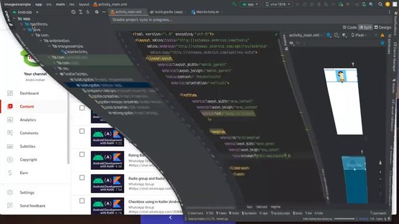Check the box for Radio group video
The image size is (399, 224).
[82, 177]
